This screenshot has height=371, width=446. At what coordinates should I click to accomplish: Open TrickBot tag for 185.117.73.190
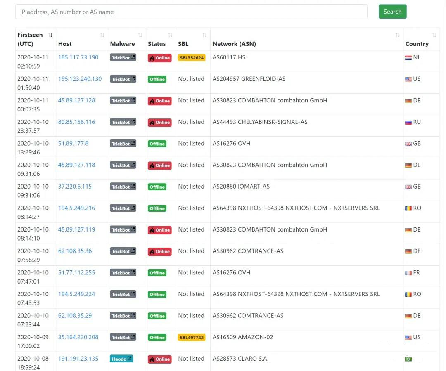(x=123, y=58)
